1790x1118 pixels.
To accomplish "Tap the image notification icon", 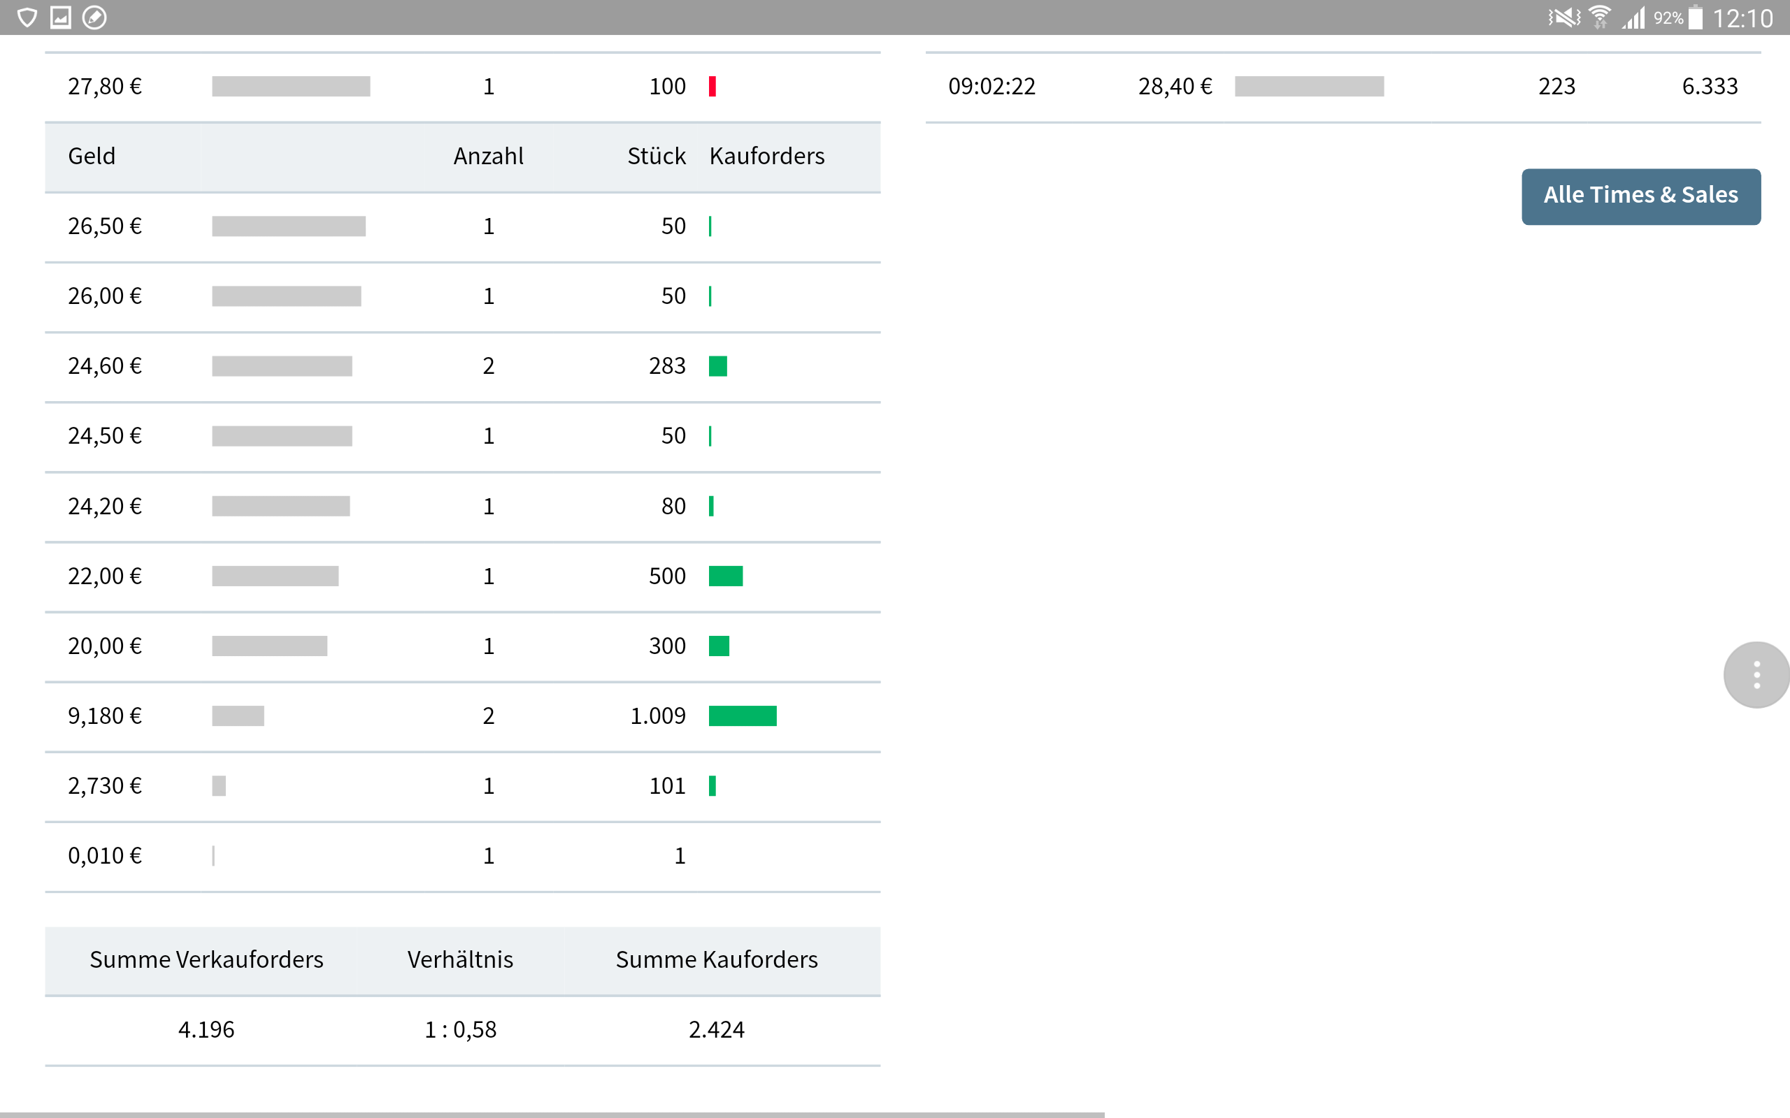I will tap(61, 17).
